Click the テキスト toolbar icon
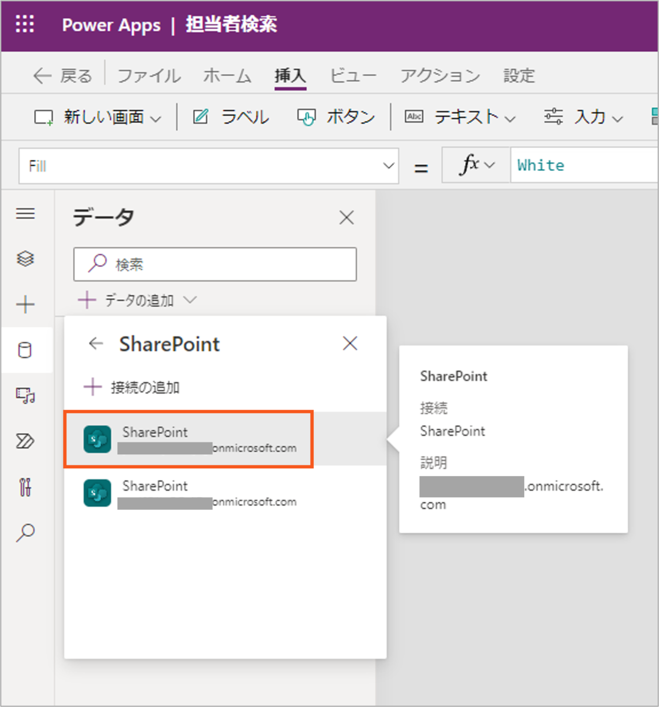The width and height of the screenshot is (659, 707). 414,117
